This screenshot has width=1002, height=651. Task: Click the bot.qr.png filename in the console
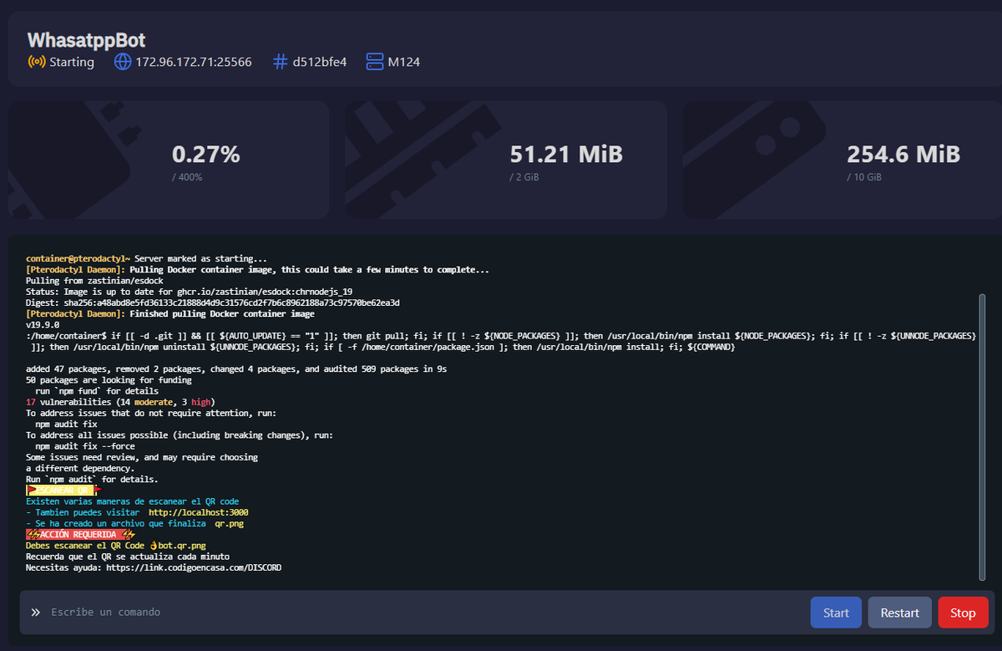coord(181,545)
